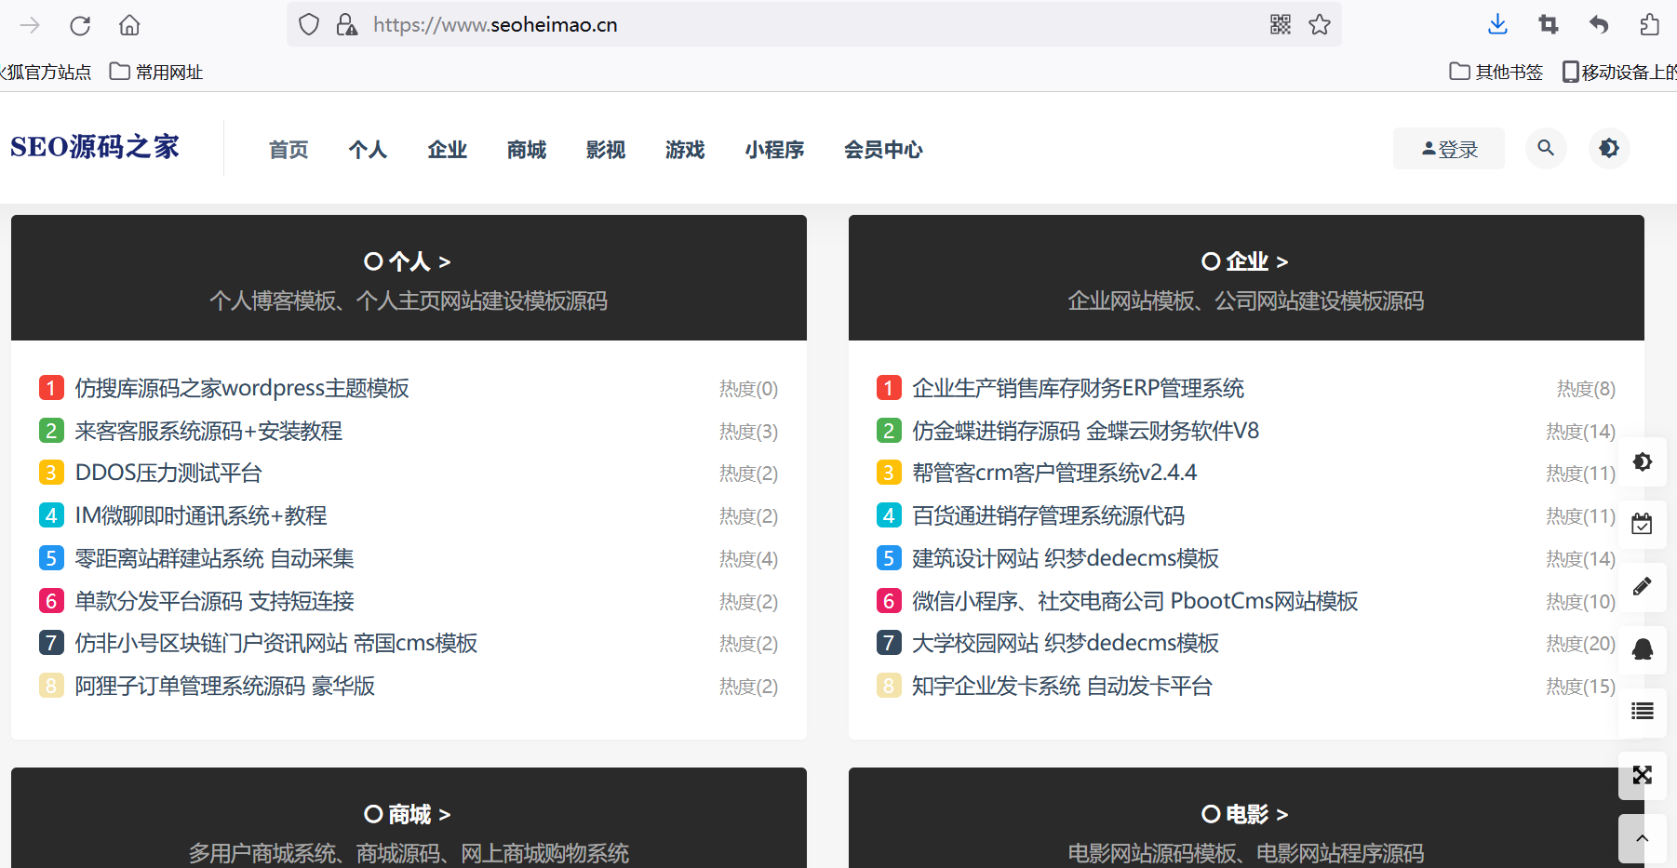Open DDOS压力测试平台 link
Image resolution: width=1677 pixels, height=868 pixels.
point(168,473)
